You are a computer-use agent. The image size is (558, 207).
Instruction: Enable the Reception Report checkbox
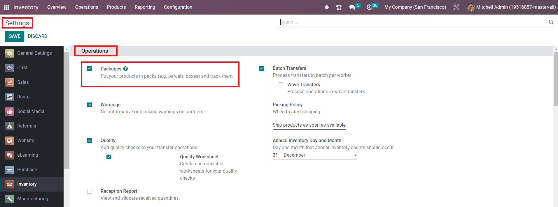(x=90, y=191)
